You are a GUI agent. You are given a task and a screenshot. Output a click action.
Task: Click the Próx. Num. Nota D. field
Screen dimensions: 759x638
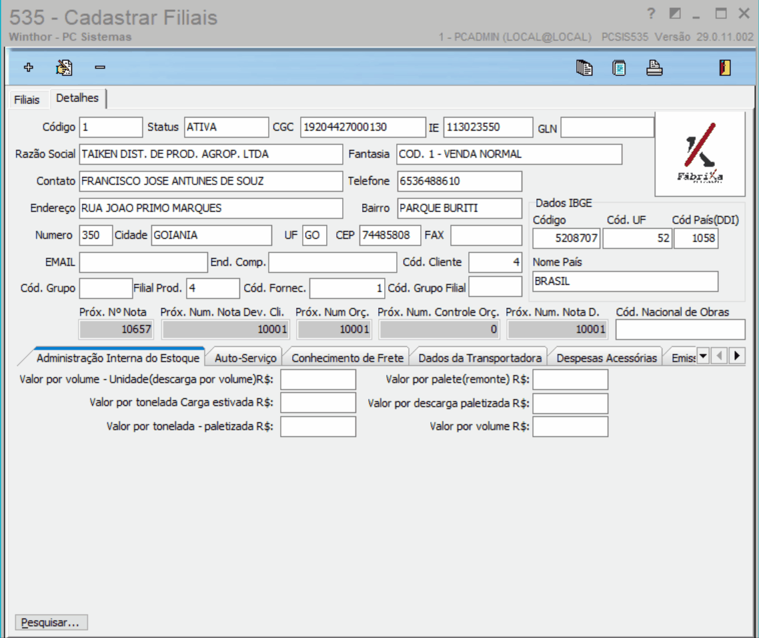(557, 330)
